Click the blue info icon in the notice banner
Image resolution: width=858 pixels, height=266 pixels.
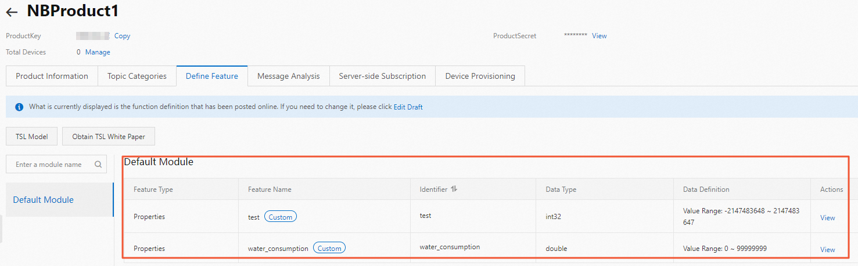(19, 107)
